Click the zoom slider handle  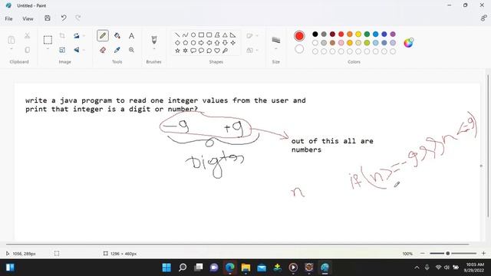coord(448,253)
